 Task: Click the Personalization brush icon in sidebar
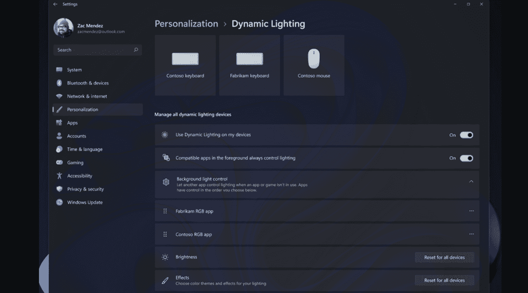coord(59,110)
